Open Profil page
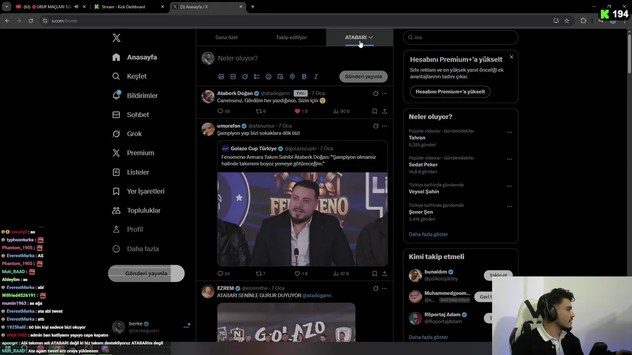The width and height of the screenshot is (632, 355). pos(127,230)
